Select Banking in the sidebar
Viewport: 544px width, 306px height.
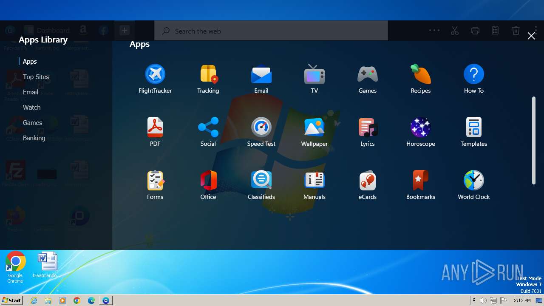[x=34, y=138]
